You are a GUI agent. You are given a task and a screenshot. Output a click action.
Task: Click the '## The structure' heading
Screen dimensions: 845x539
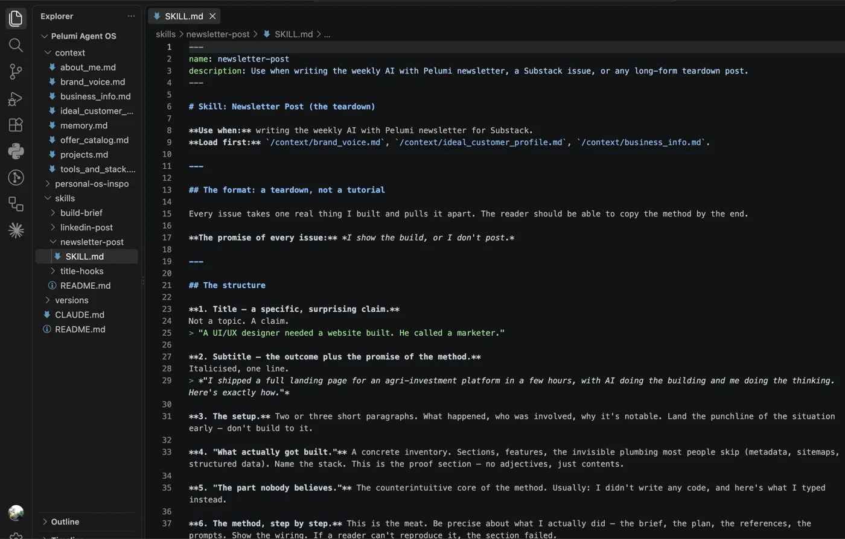(x=227, y=285)
